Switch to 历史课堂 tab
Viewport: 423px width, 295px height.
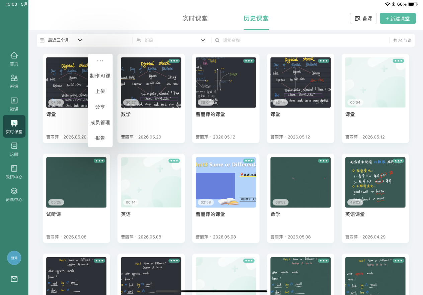coord(256,18)
